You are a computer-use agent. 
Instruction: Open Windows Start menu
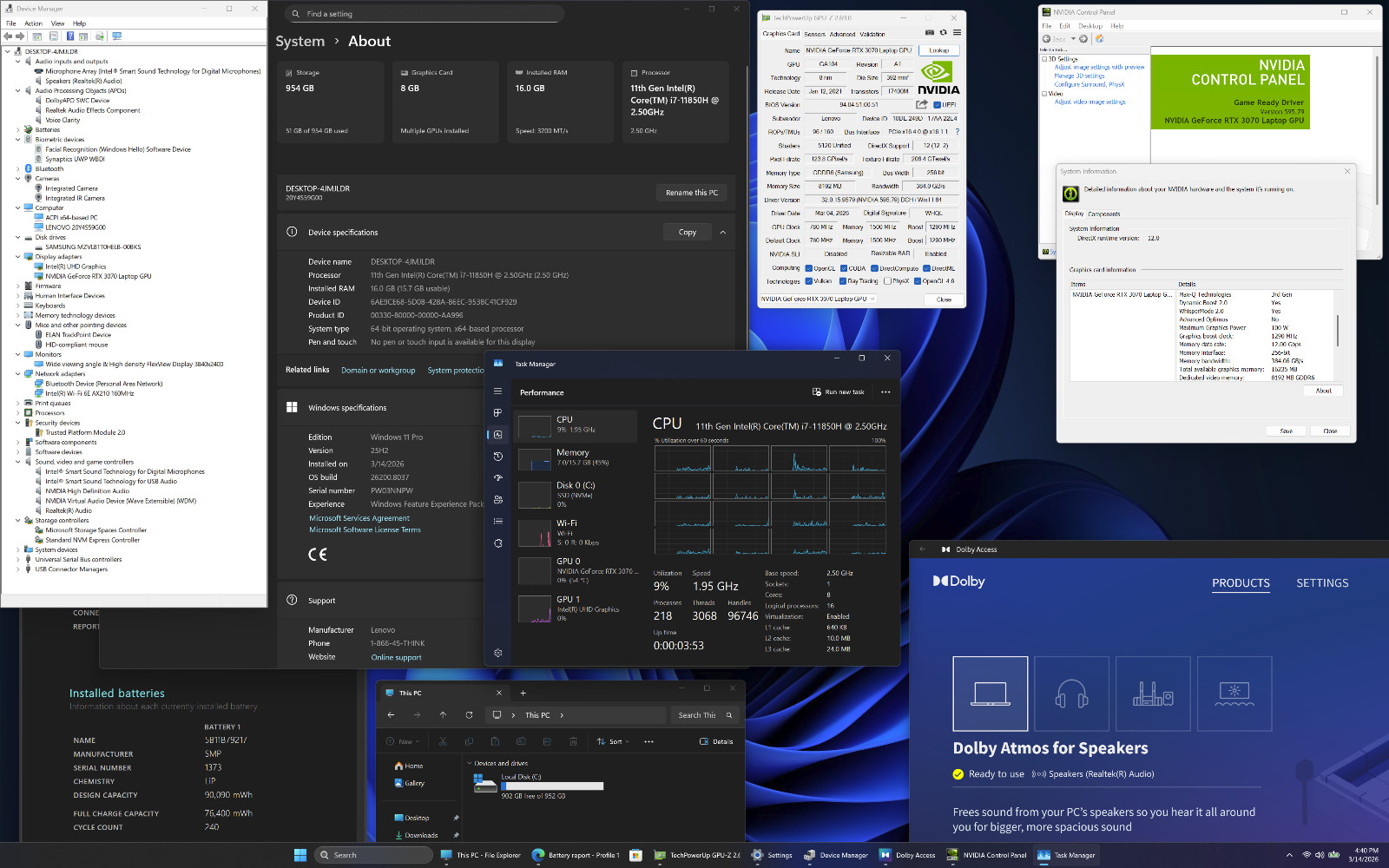pos(300,855)
